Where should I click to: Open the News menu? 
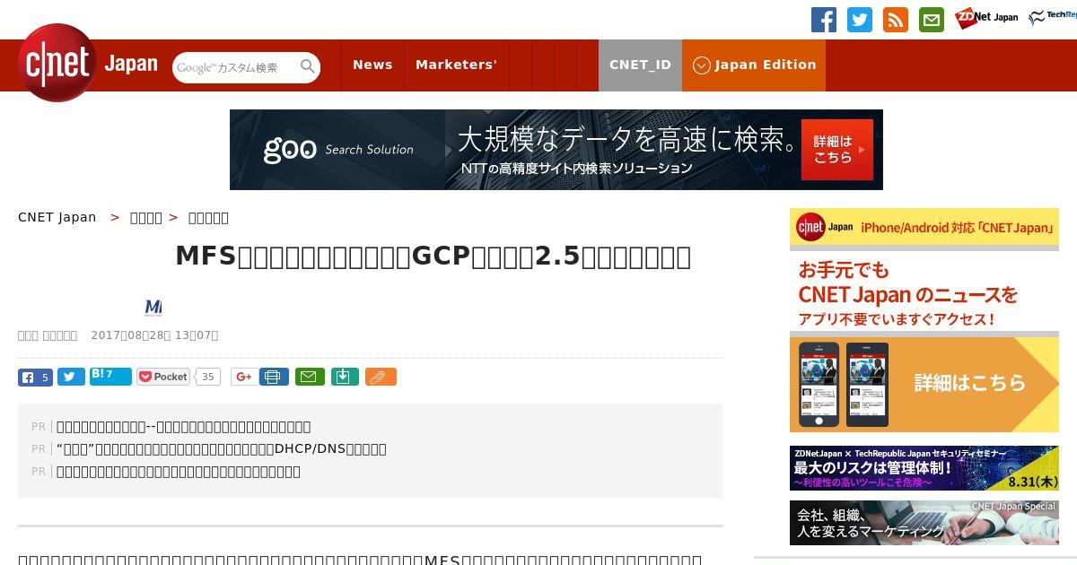click(372, 65)
